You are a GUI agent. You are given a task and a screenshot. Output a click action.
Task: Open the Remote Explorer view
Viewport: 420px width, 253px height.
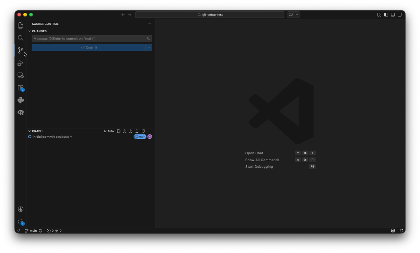coord(21,75)
